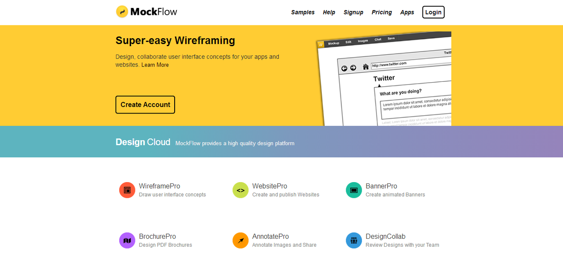Click the MockFlow wordmark text
Viewport: 563px width, 274px height.
(154, 12)
